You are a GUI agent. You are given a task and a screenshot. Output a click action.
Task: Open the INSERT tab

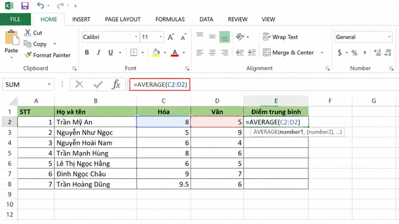pos(81,19)
